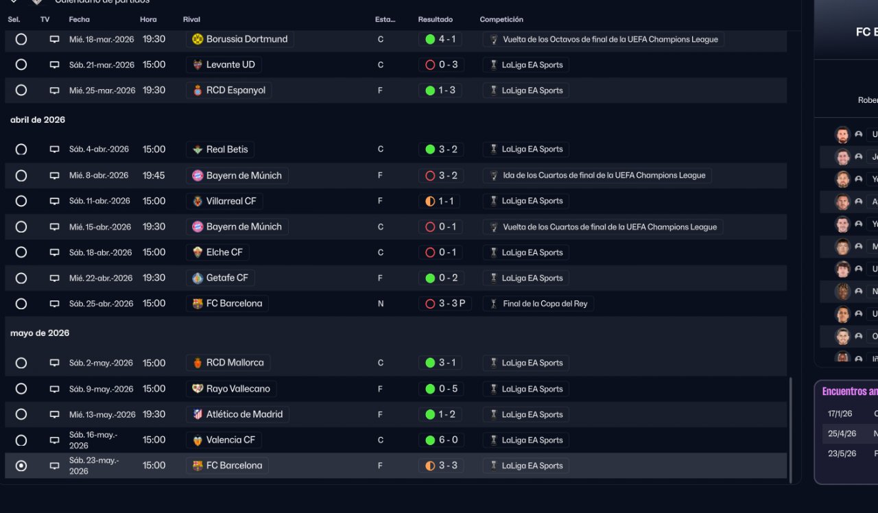Select the radio button for the RCD Mallorca match
Viewport: 878px width, 513px height.
tap(21, 363)
